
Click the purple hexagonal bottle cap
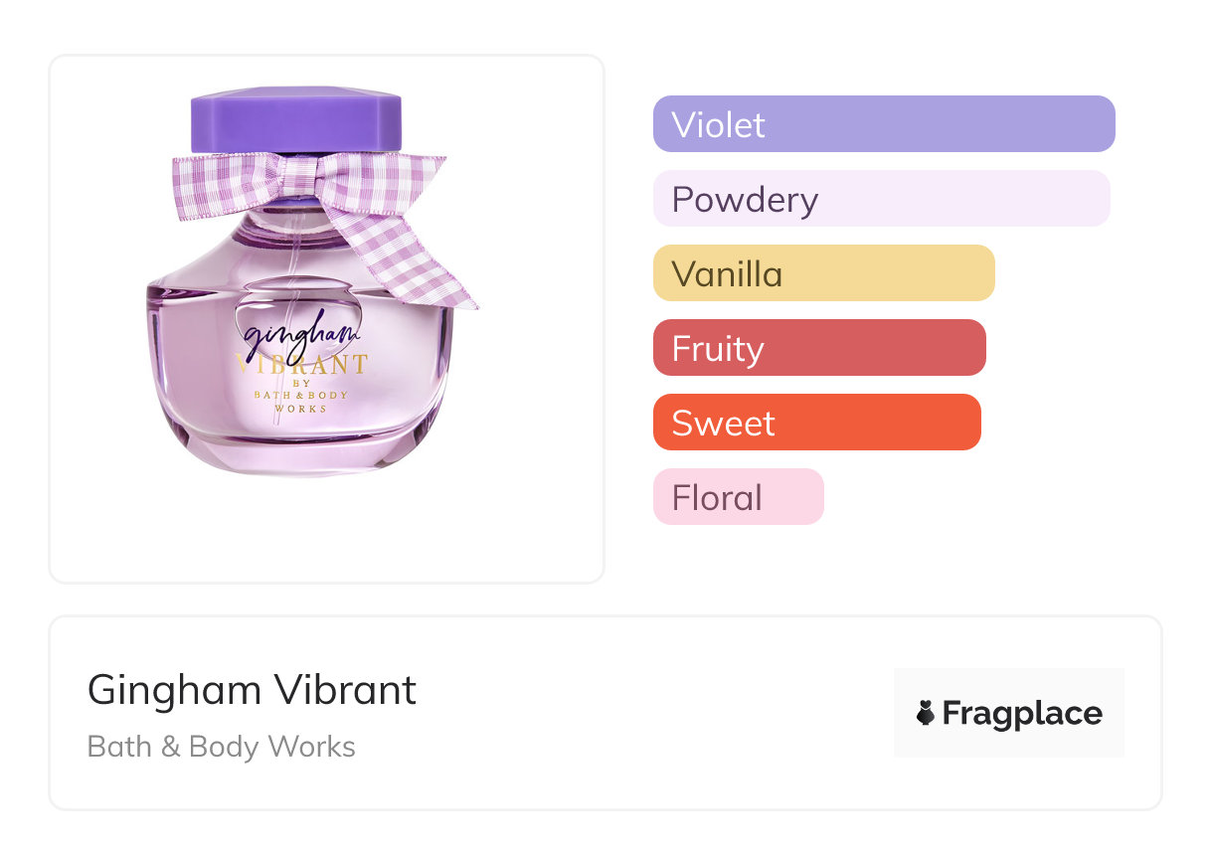[295, 117]
